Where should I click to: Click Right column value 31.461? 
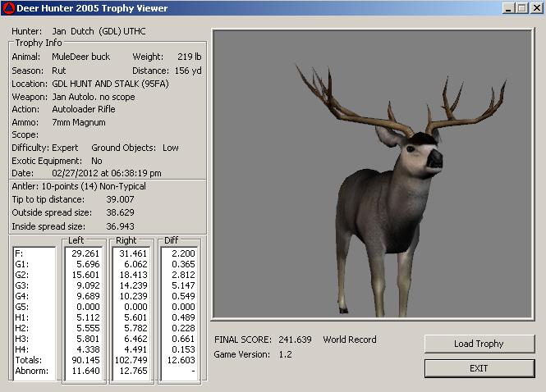click(x=133, y=254)
